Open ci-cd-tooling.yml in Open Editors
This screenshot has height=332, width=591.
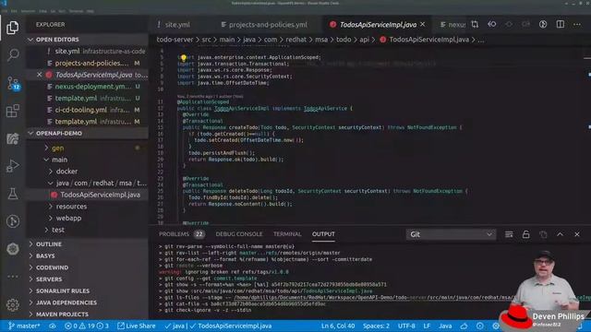coord(87,110)
